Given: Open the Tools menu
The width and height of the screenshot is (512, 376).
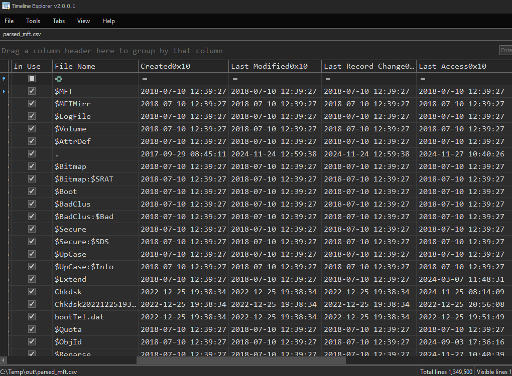Looking at the screenshot, I should pos(33,21).
